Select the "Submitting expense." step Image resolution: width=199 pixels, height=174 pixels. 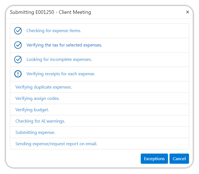[35, 133]
